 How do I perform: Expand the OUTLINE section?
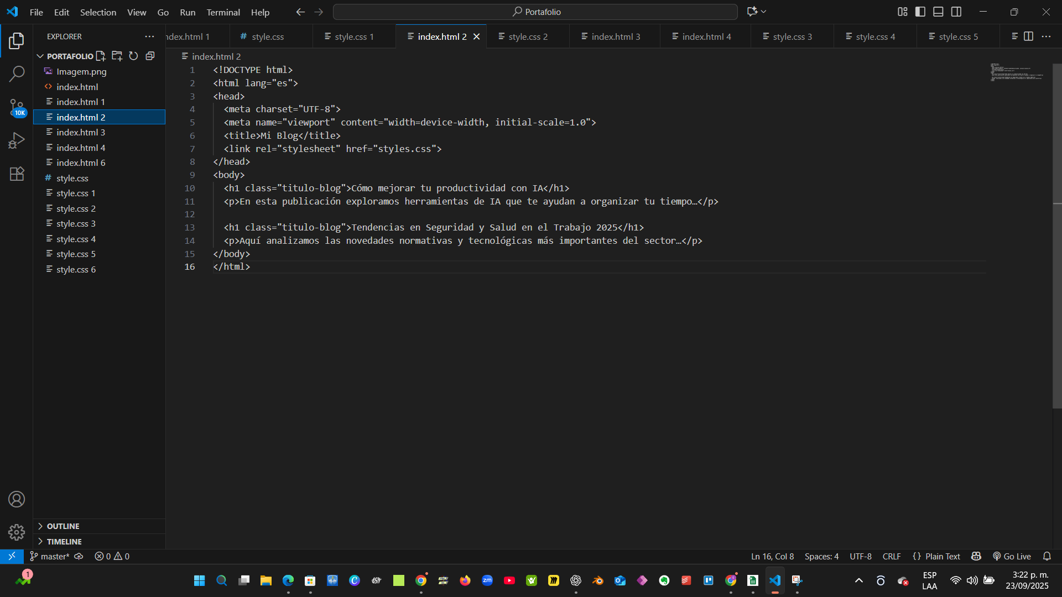(x=100, y=526)
